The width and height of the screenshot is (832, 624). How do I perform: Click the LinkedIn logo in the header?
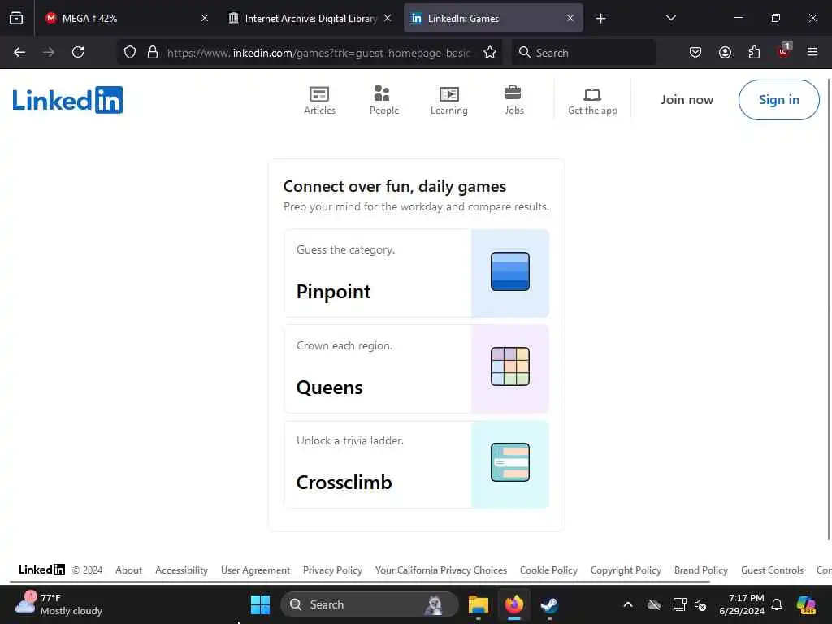67,100
